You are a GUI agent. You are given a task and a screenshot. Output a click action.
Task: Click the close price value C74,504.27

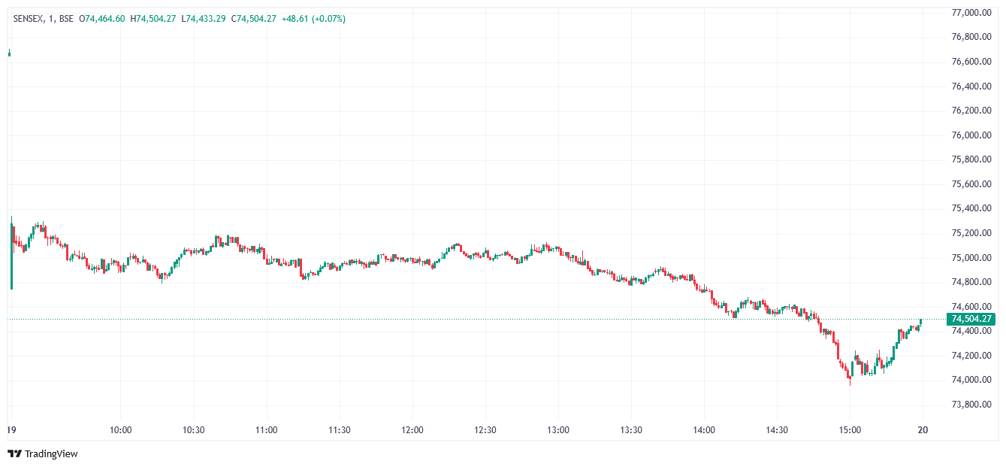tap(255, 19)
